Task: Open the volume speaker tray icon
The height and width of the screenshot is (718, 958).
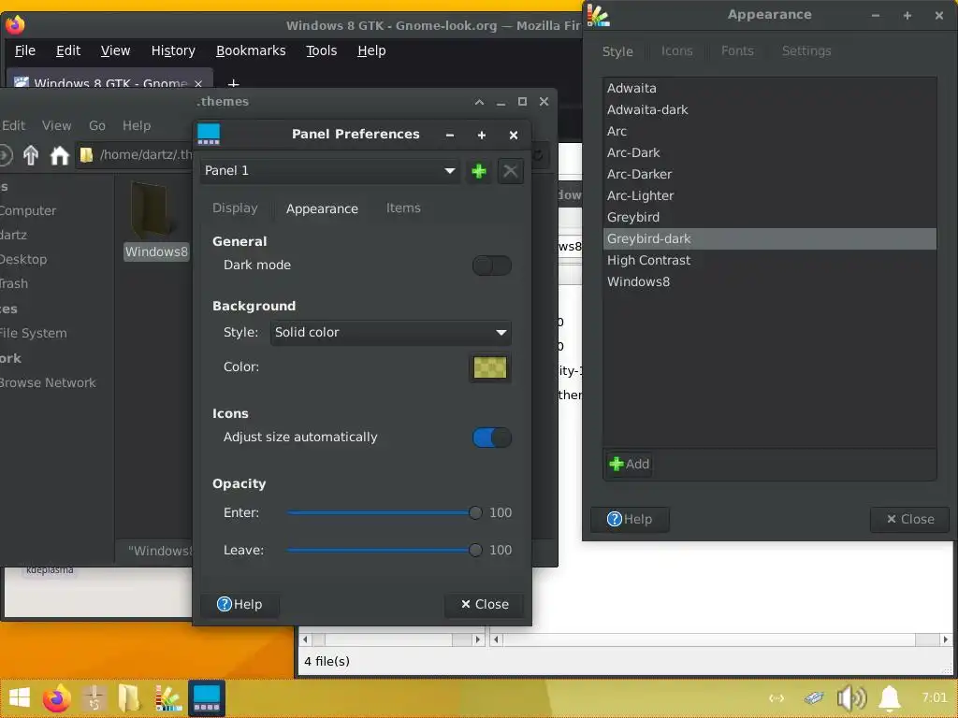Action: [x=851, y=697]
